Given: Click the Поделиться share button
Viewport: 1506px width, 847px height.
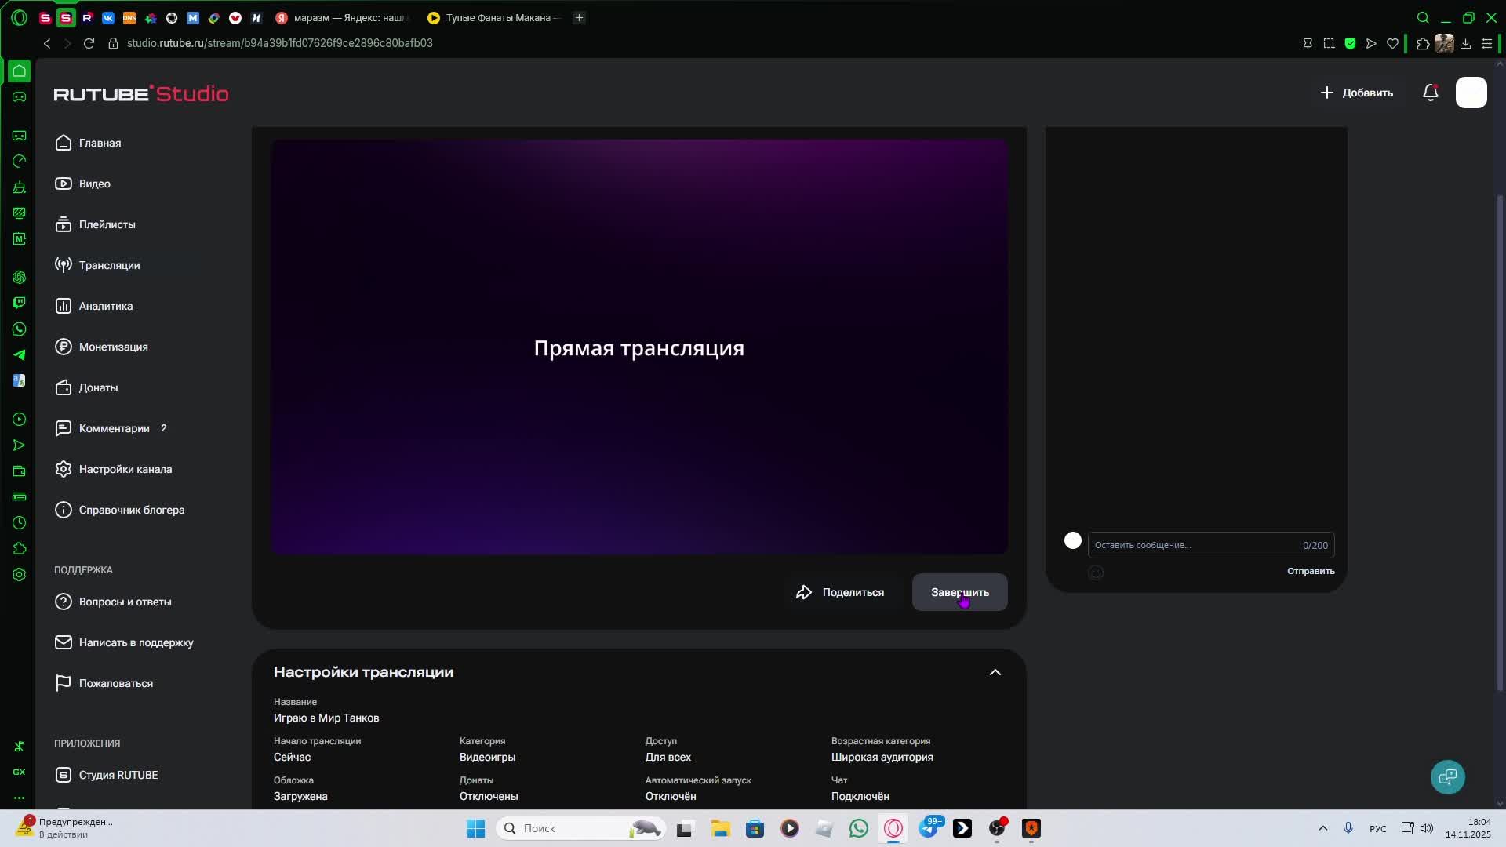Looking at the screenshot, I should 840,592.
